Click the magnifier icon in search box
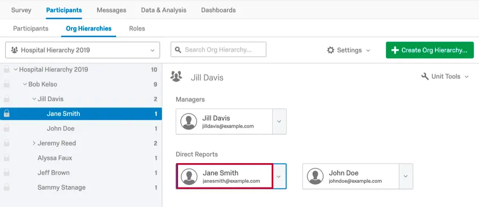The height and width of the screenshot is (207, 479). pos(178,49)
